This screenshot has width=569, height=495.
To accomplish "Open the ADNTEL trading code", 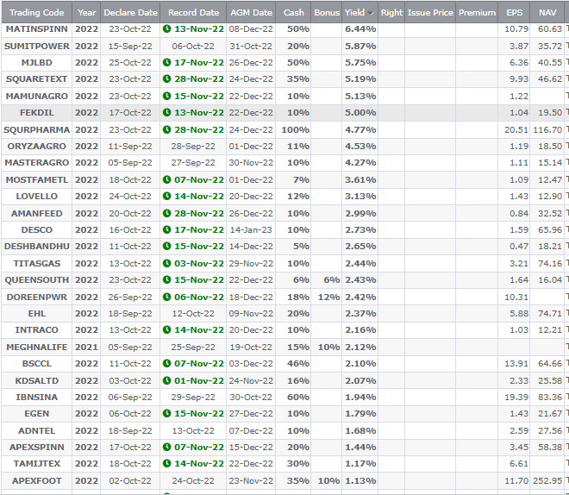I will tap(37, 431).
